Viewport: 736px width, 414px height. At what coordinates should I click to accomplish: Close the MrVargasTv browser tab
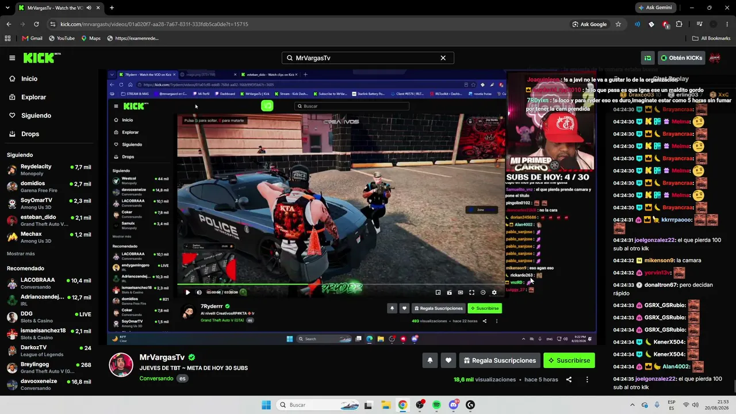pyautogui.click(x=98, y=8)
